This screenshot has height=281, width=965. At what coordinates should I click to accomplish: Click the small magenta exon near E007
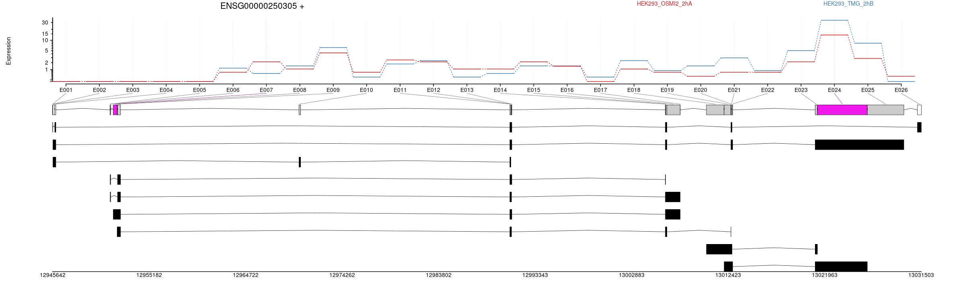(115, 110)
